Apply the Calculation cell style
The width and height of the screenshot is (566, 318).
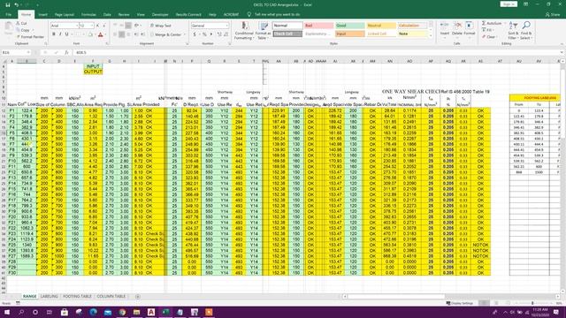(x=412, y=26)
